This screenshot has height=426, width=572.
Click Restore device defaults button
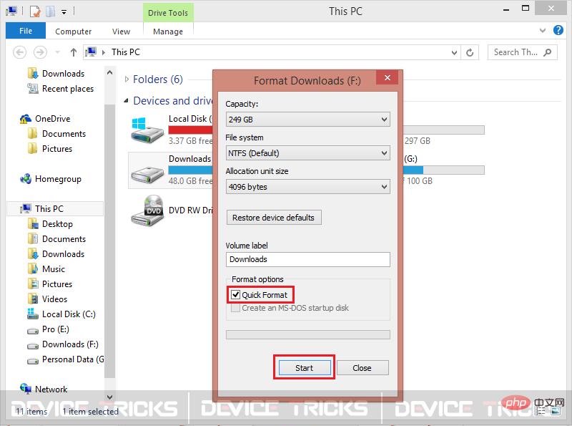click(274, 218)
